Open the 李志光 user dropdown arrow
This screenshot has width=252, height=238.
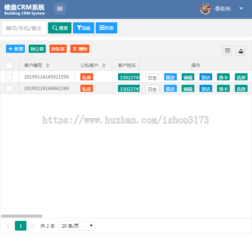click(x=241, y=9)
